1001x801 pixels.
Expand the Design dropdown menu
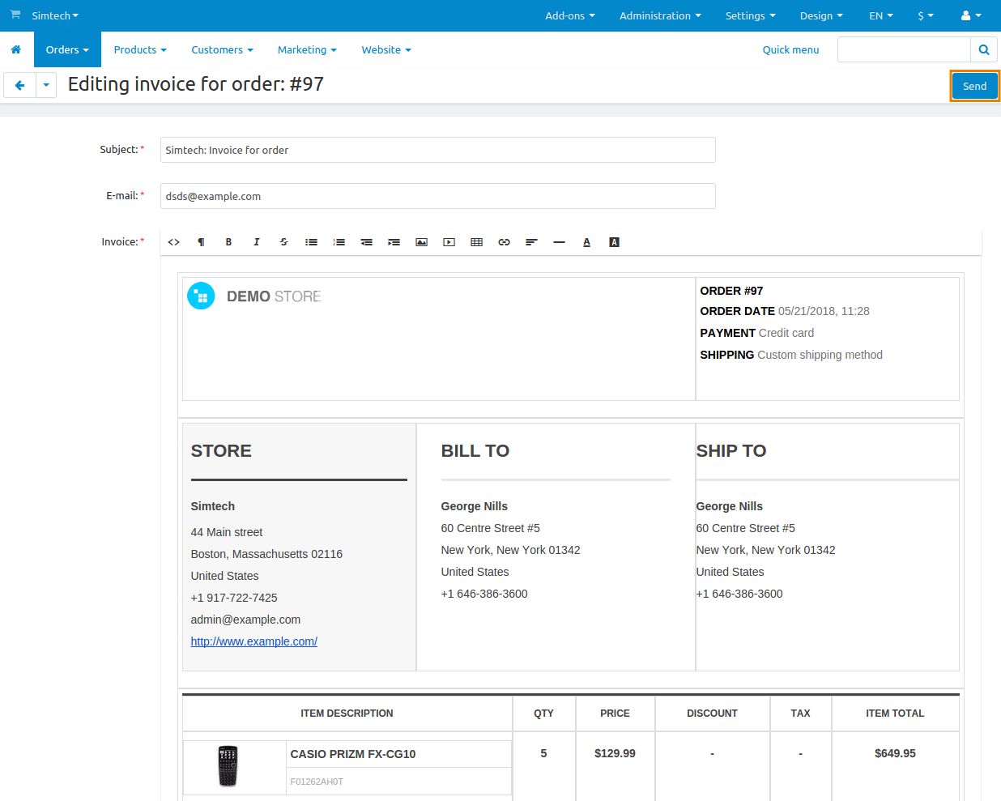(821, 15)
